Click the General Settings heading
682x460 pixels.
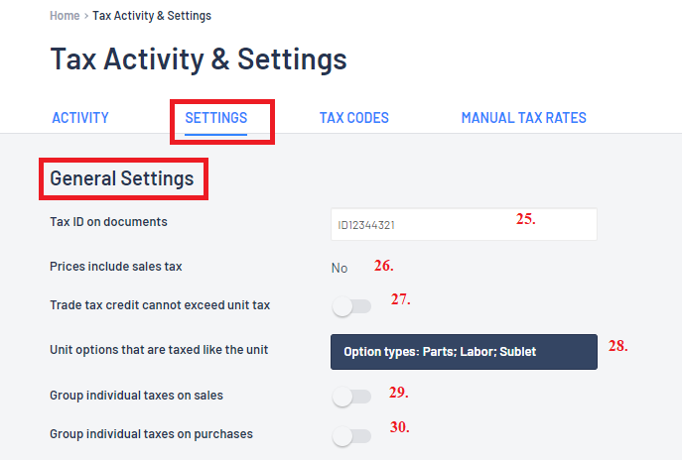click(122, 179)
